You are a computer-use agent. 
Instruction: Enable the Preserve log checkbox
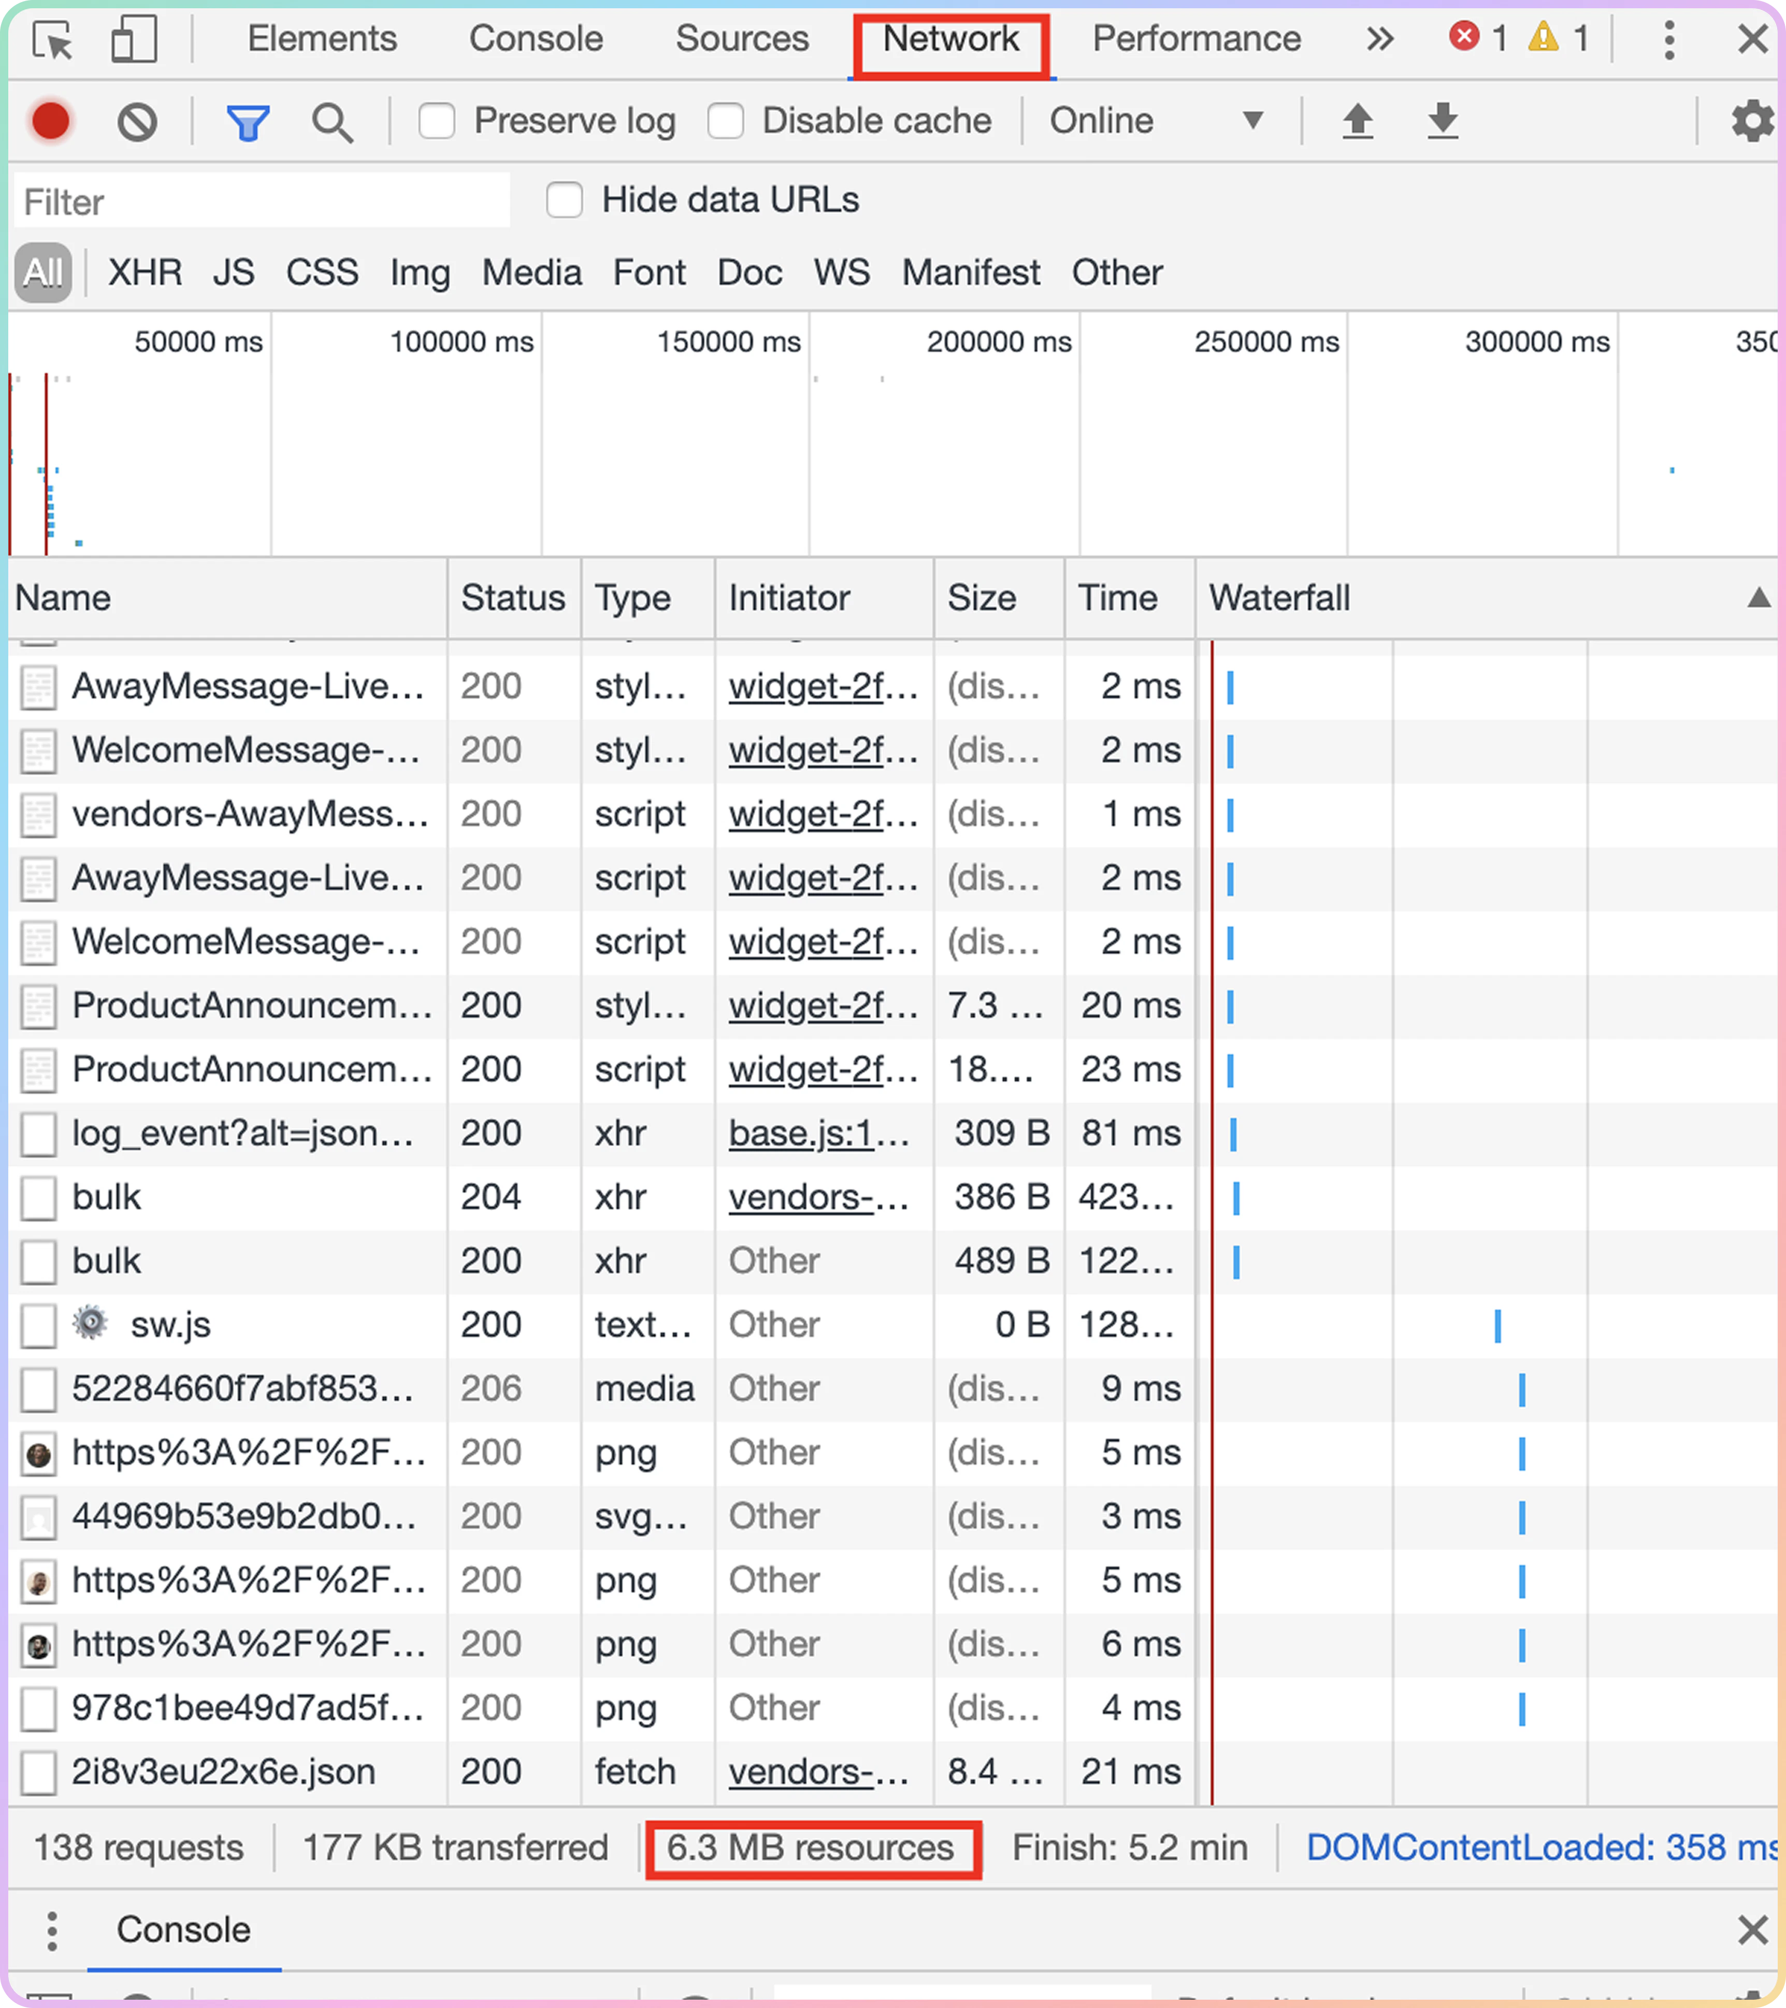tap(436, 122)
